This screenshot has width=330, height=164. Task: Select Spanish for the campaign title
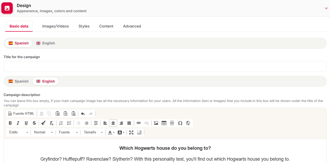coord(18,43)
